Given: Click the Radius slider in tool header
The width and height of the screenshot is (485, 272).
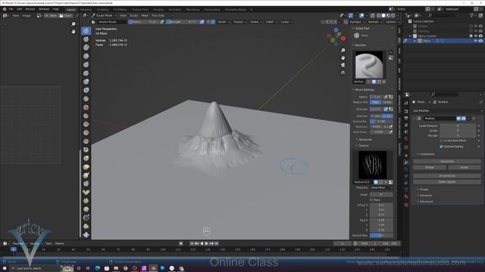Looking at the screenshot, I should click(x=143, y=22).
